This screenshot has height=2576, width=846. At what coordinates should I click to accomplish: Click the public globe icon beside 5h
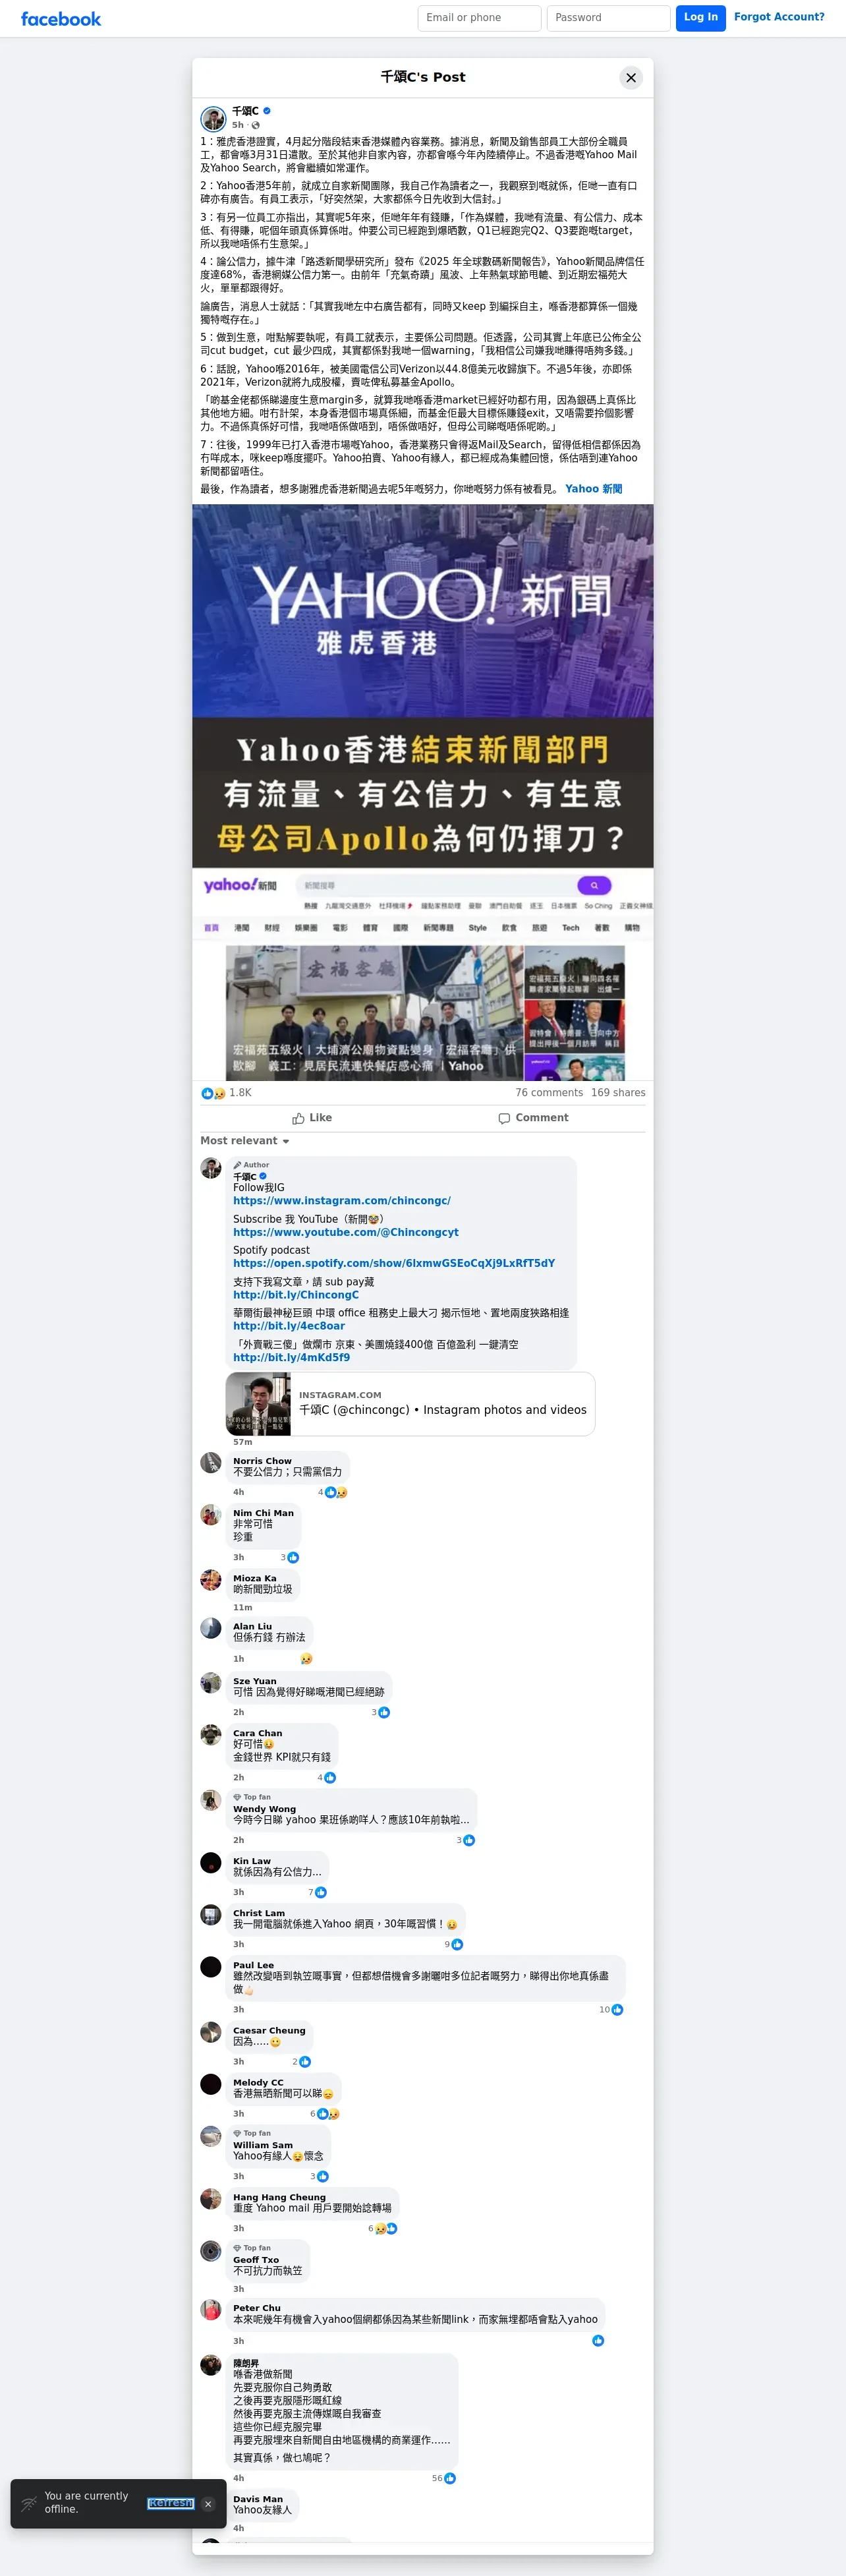[x=256, y=125]
